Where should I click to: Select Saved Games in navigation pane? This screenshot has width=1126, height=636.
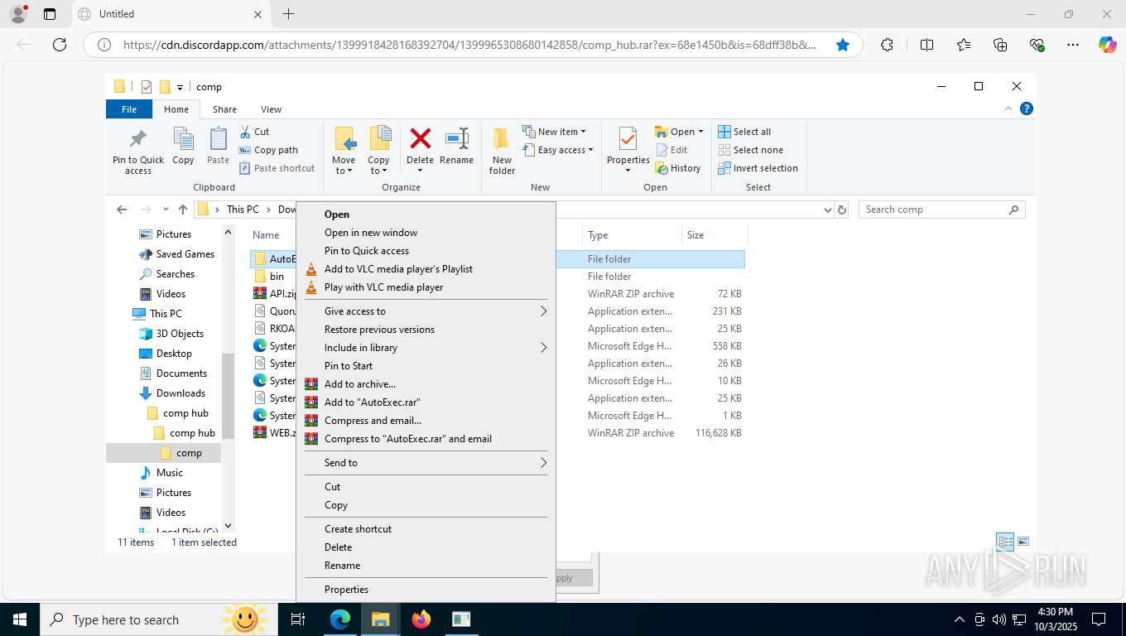(x=176, y=254)
